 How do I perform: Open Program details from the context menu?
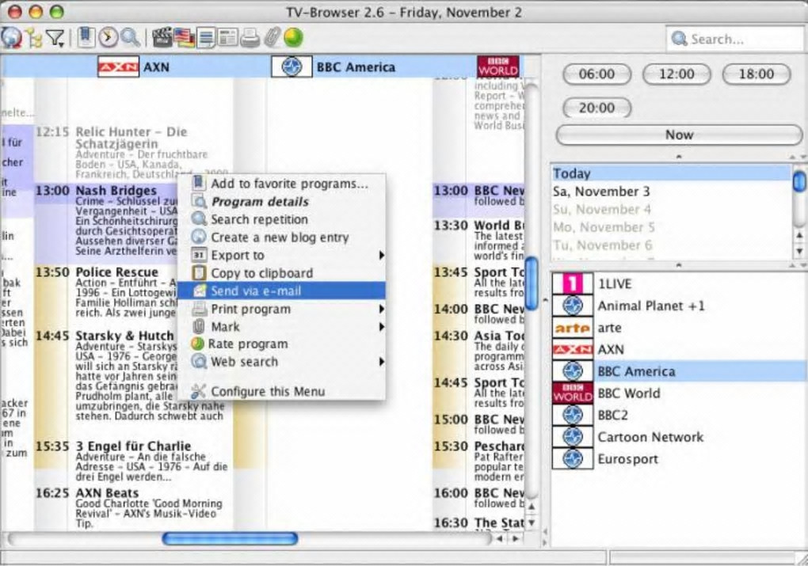coord(281,202)
